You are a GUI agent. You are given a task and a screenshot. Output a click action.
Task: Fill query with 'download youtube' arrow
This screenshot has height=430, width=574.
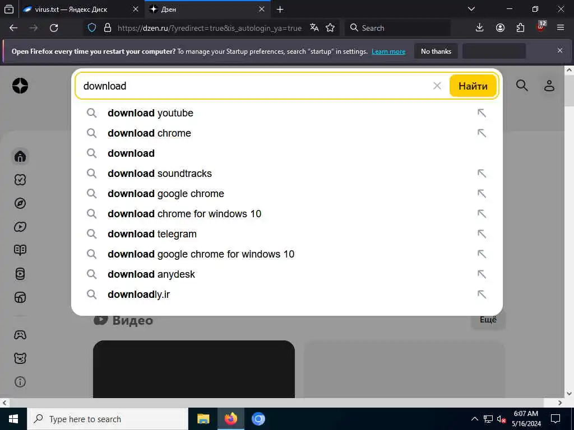[482, 113]
